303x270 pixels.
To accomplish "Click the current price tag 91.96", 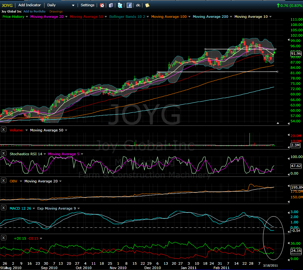I will 296,53.
